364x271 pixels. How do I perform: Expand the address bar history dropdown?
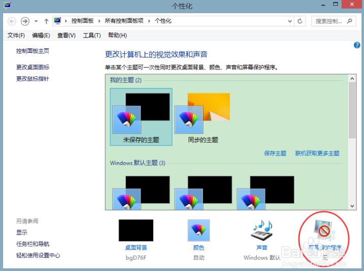pos(290,21)
